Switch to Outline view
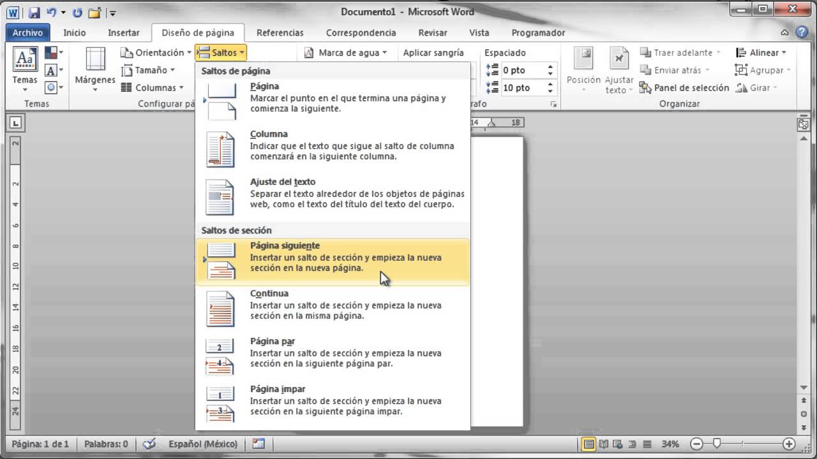The image size is (817, 459). 632,444
